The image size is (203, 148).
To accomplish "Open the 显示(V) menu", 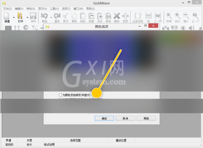I will pyautogui.click(x=43, y=9).
